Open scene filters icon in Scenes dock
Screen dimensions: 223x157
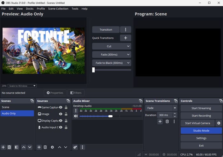click(16, 147)
